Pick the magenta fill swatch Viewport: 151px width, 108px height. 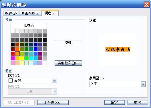coord(13,58)
